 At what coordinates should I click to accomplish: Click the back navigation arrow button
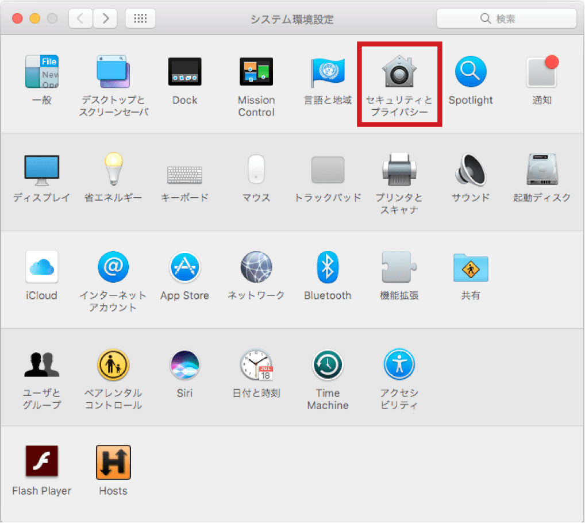pos(80,18)
